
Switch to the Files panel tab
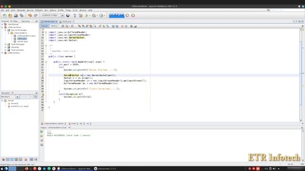(15, 21)
